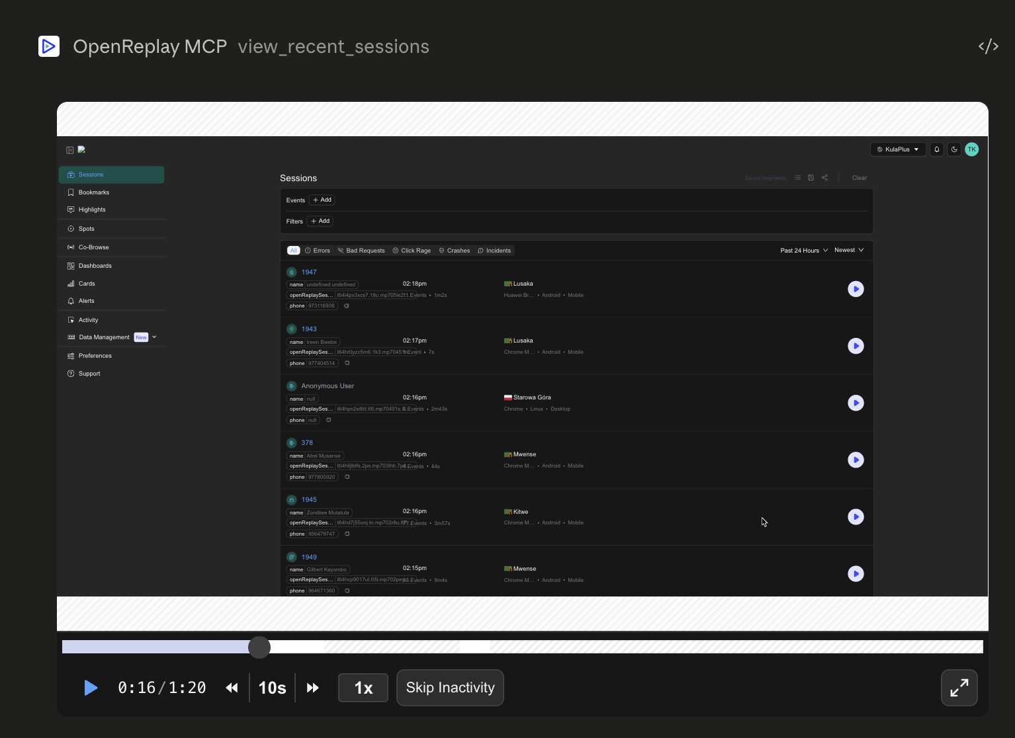Click the playback progress slider handle
This screenshot has width=1015, height=738.
(259, 647)
